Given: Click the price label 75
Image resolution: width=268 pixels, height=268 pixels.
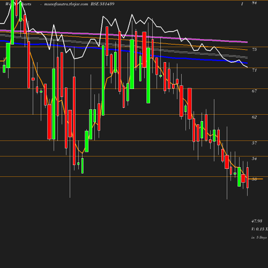Looking at the screenshot, I should tap(254, 49).
